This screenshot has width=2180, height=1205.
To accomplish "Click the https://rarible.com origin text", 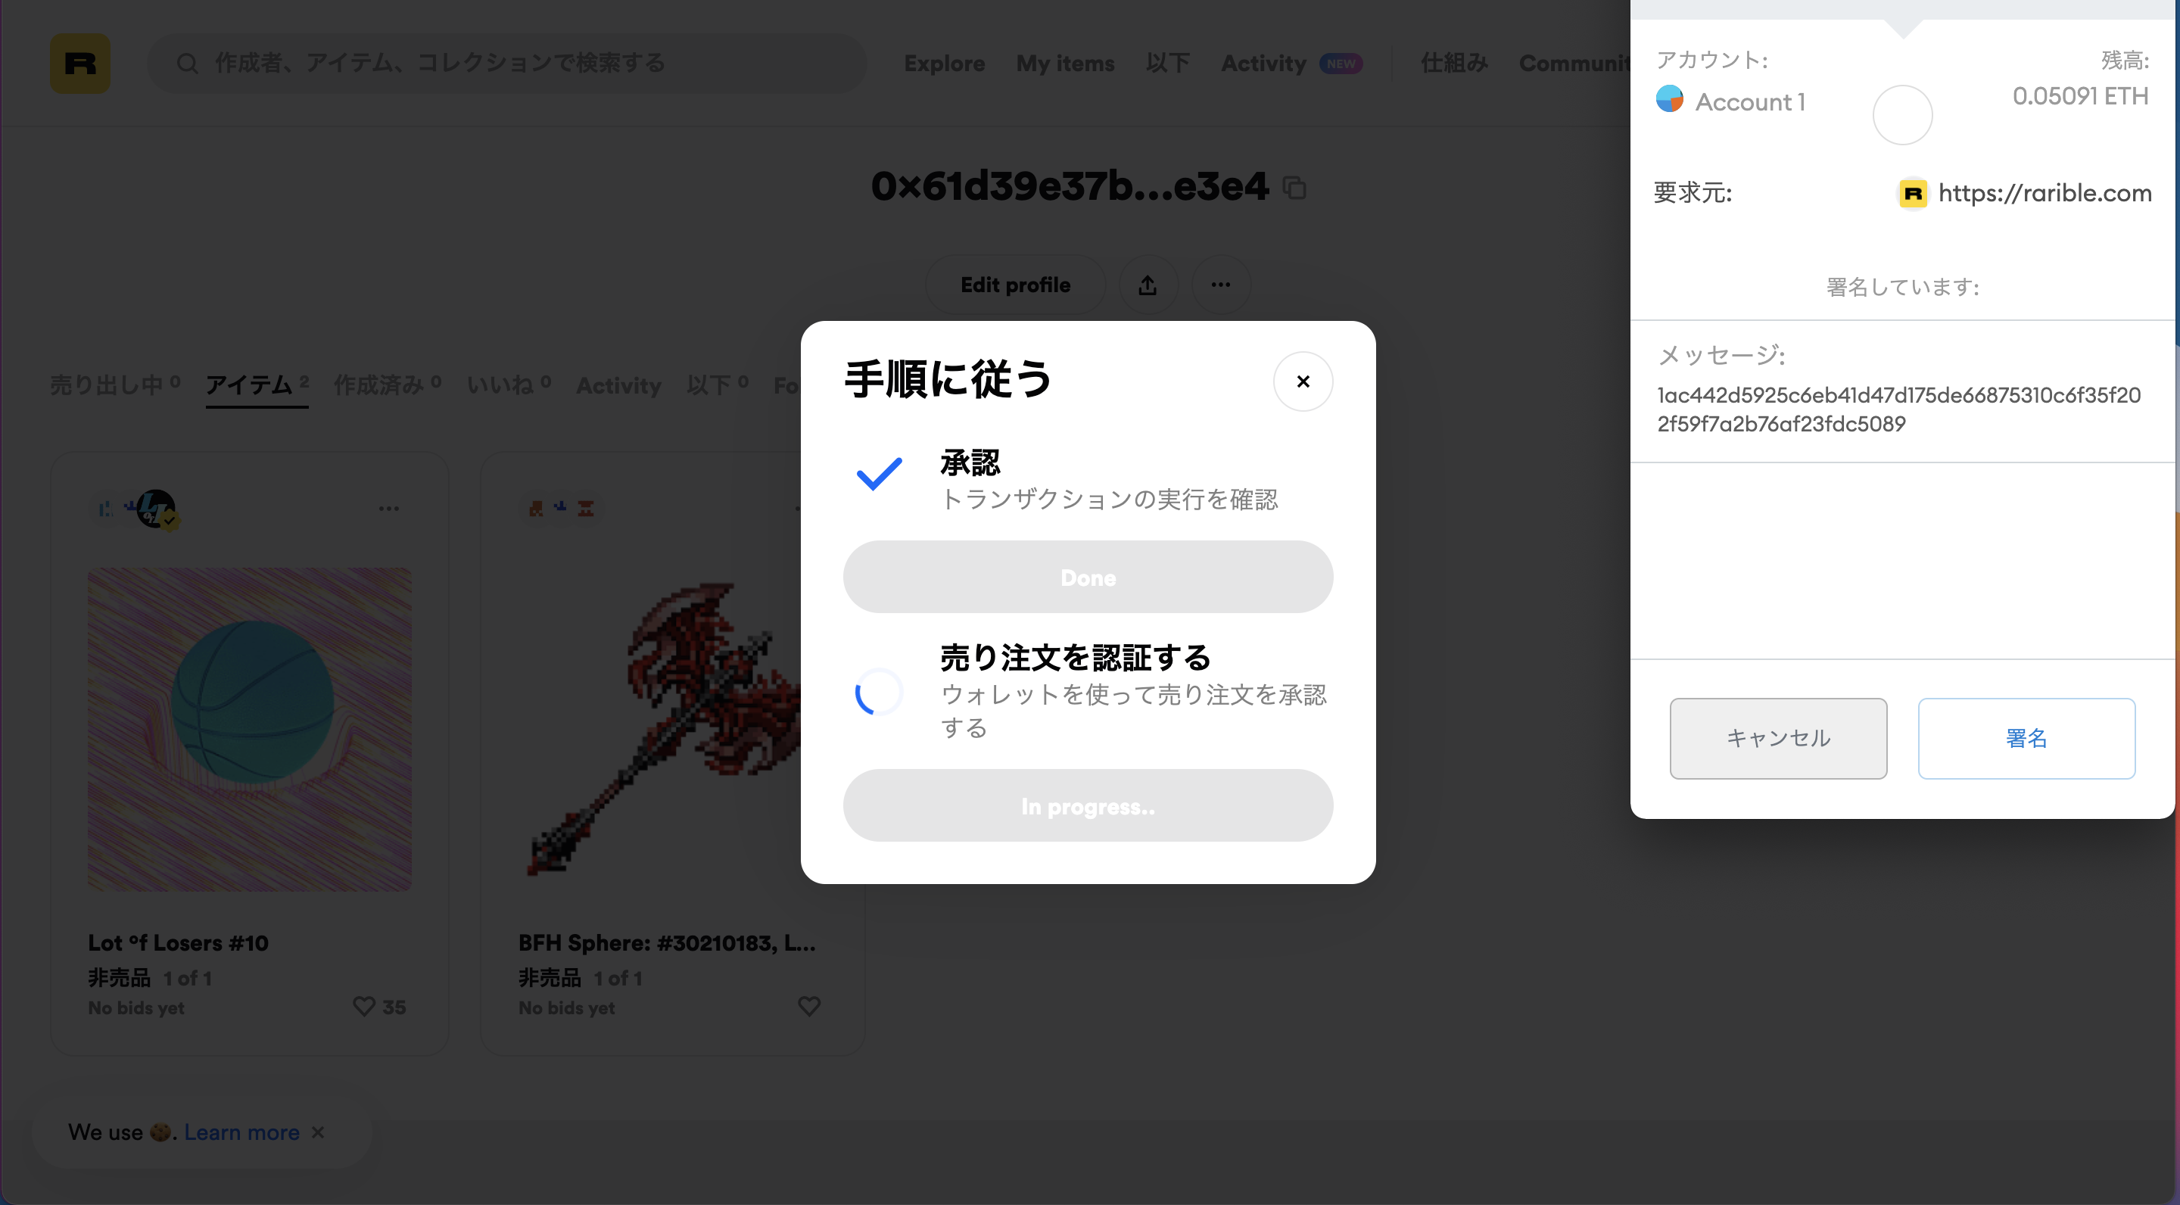I will [x=2044, y=193].
